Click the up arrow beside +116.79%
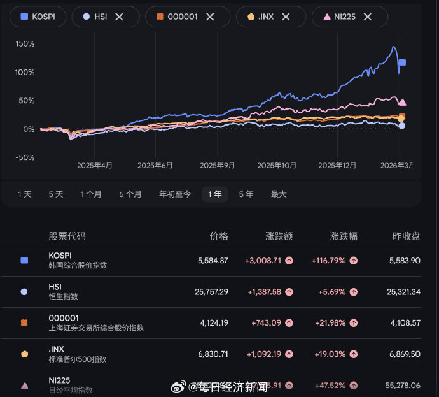Screen dimensions: 439x397 tap(354, 261)
